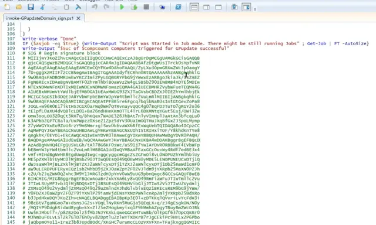The image size is (376, 225).
Task: Save the script with the floppy disk icon
Action: coord(31,7)
